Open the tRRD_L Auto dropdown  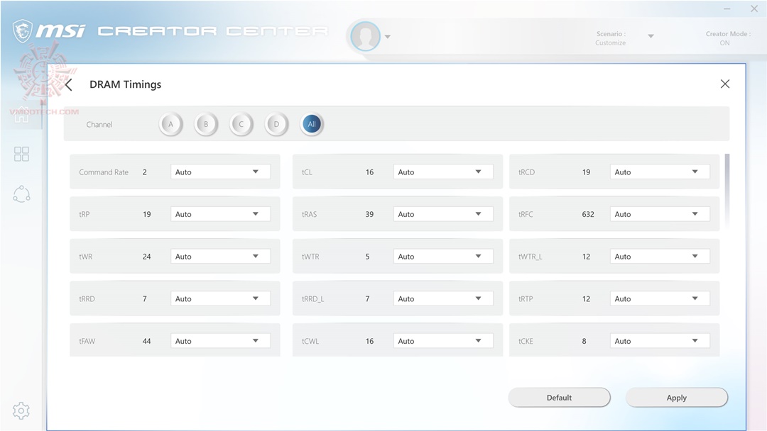tap(443, 298)
